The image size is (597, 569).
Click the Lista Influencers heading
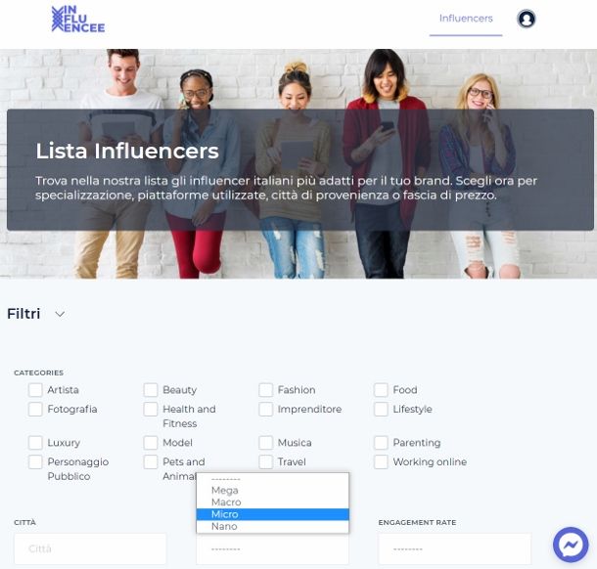127,151
